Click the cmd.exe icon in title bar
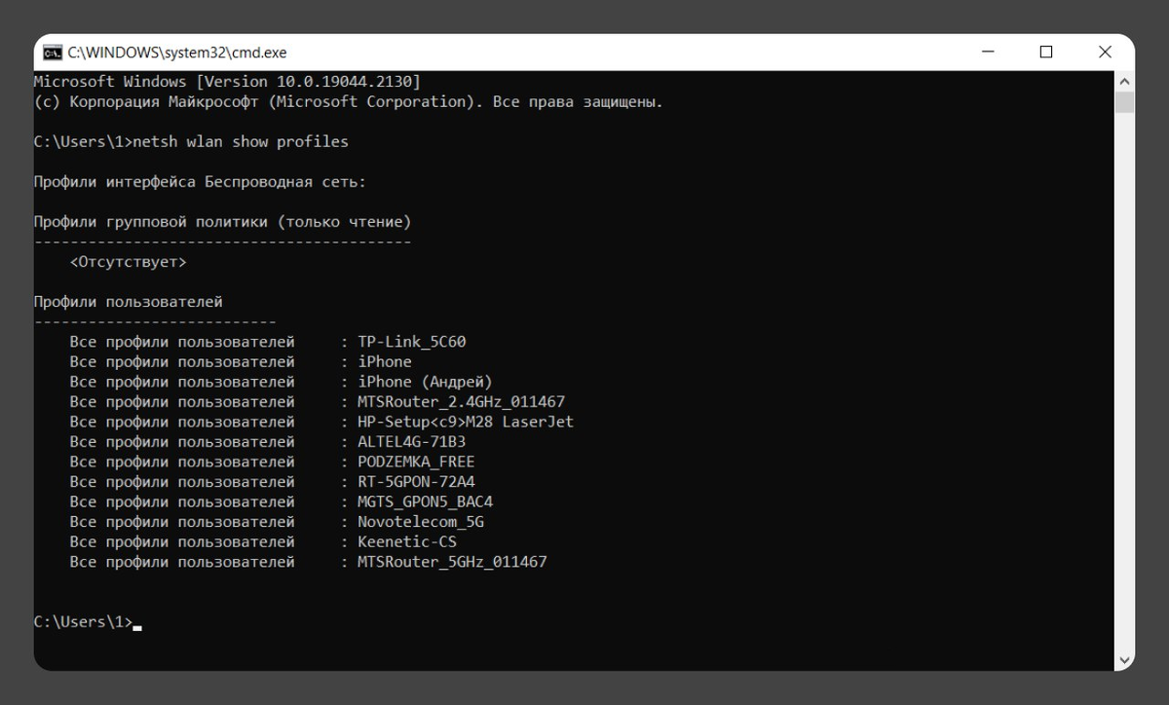This screenshot has height=705, width=1169. (53, 53)
